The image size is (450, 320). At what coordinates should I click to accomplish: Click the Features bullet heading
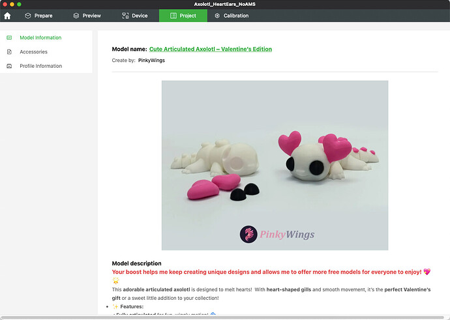coord(132,306)
